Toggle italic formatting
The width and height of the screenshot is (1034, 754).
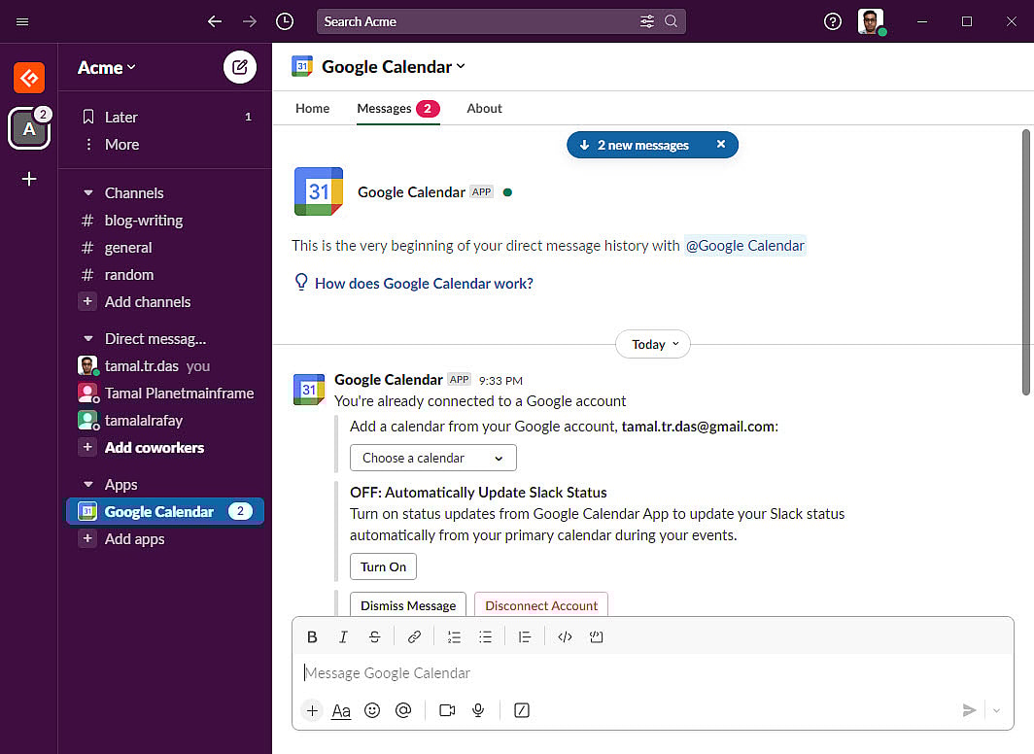(343, 636)
